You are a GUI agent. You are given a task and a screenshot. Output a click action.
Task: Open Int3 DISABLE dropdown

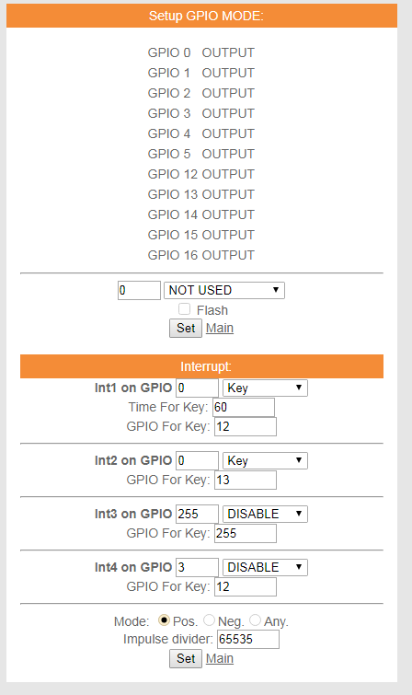[265, 514]
